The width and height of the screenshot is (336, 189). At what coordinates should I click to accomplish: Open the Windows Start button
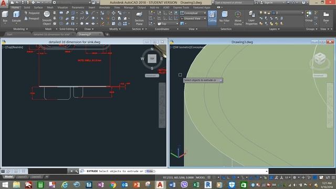5,185
